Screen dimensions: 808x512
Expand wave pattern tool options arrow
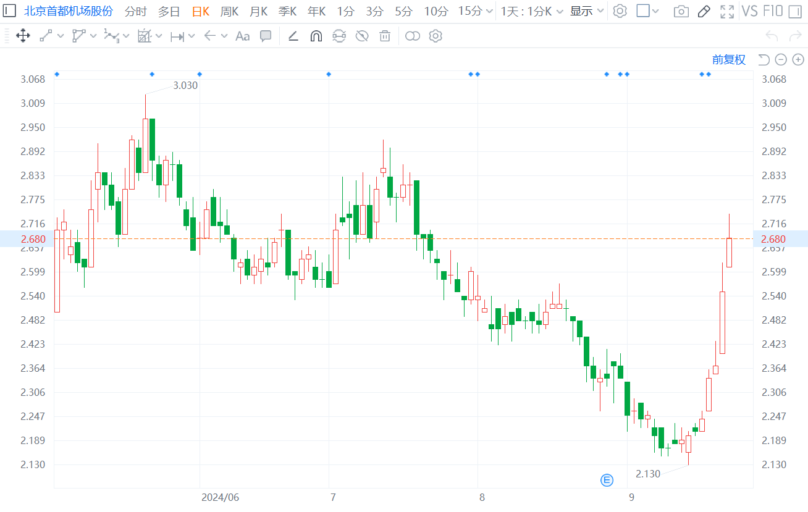tap(126, 36)
